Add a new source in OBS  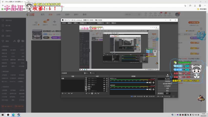86,93
